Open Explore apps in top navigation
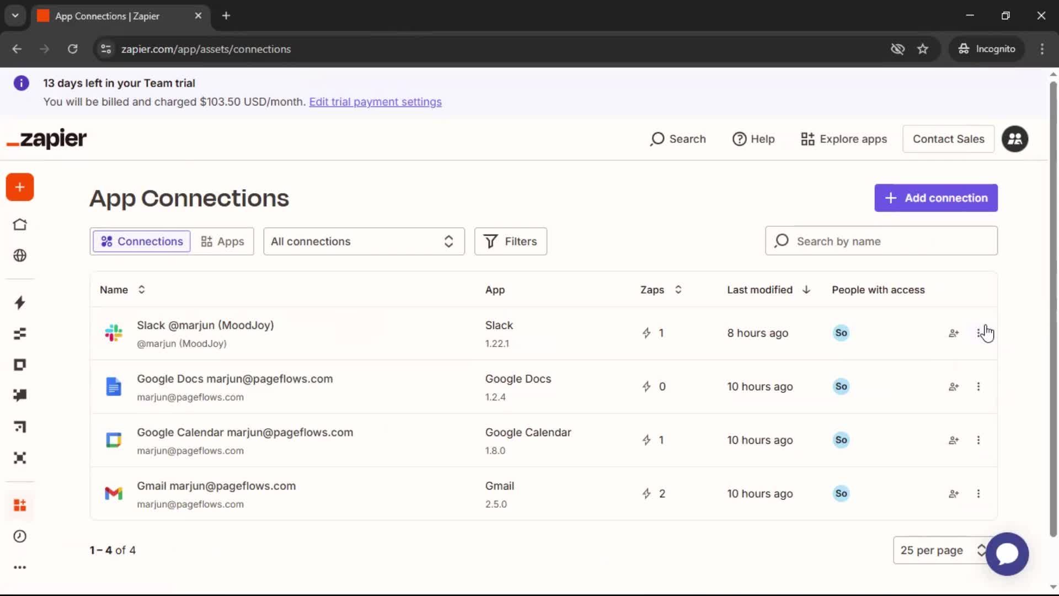Viewport: 1059px width, 596px height. [x=844, y=139]
